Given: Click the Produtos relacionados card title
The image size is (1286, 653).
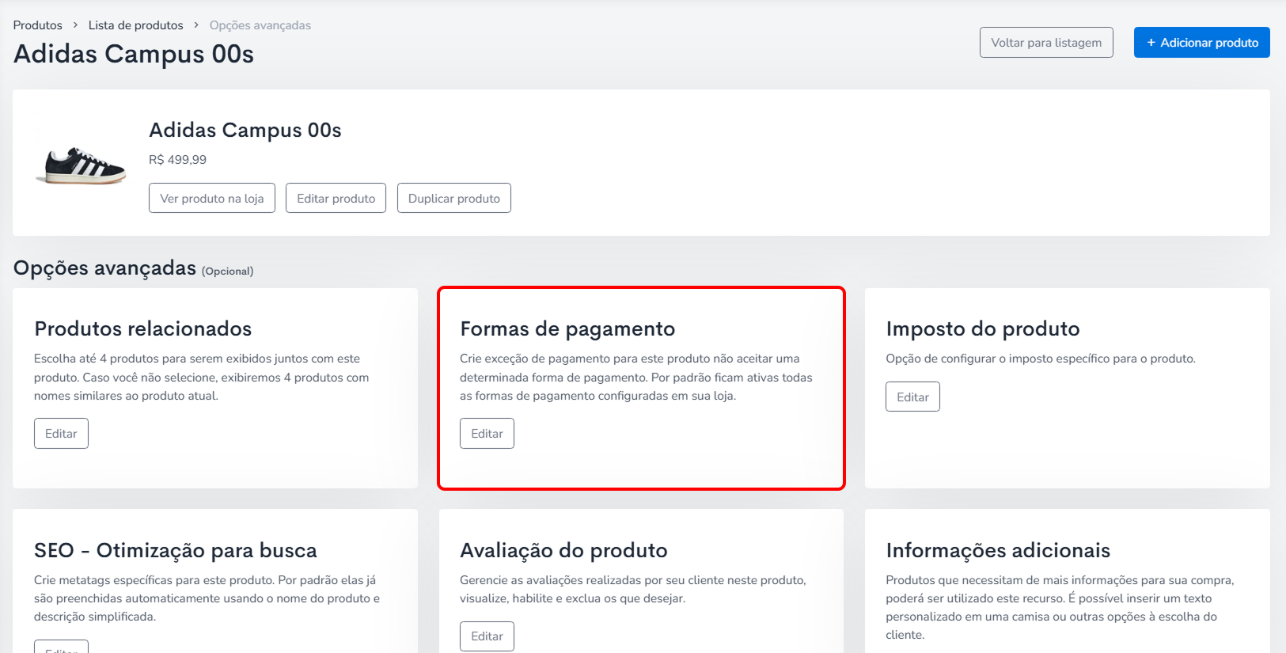Looking at the screenshot, I should click(143, 328).
